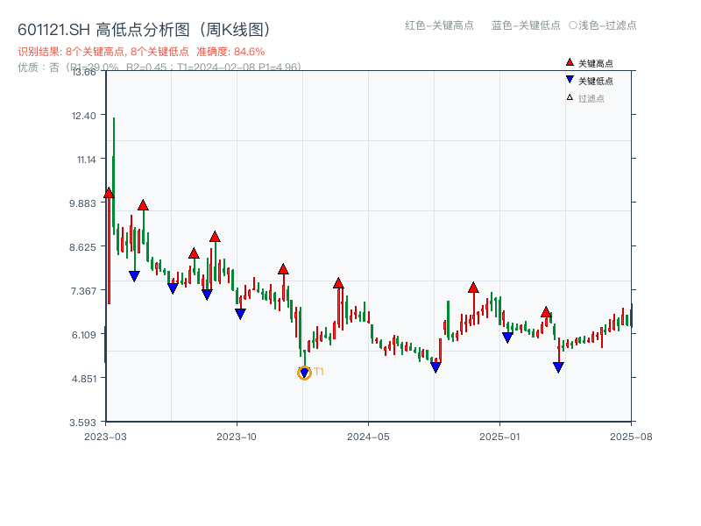Click the T1 label beside the orange circle

[318, 373]
